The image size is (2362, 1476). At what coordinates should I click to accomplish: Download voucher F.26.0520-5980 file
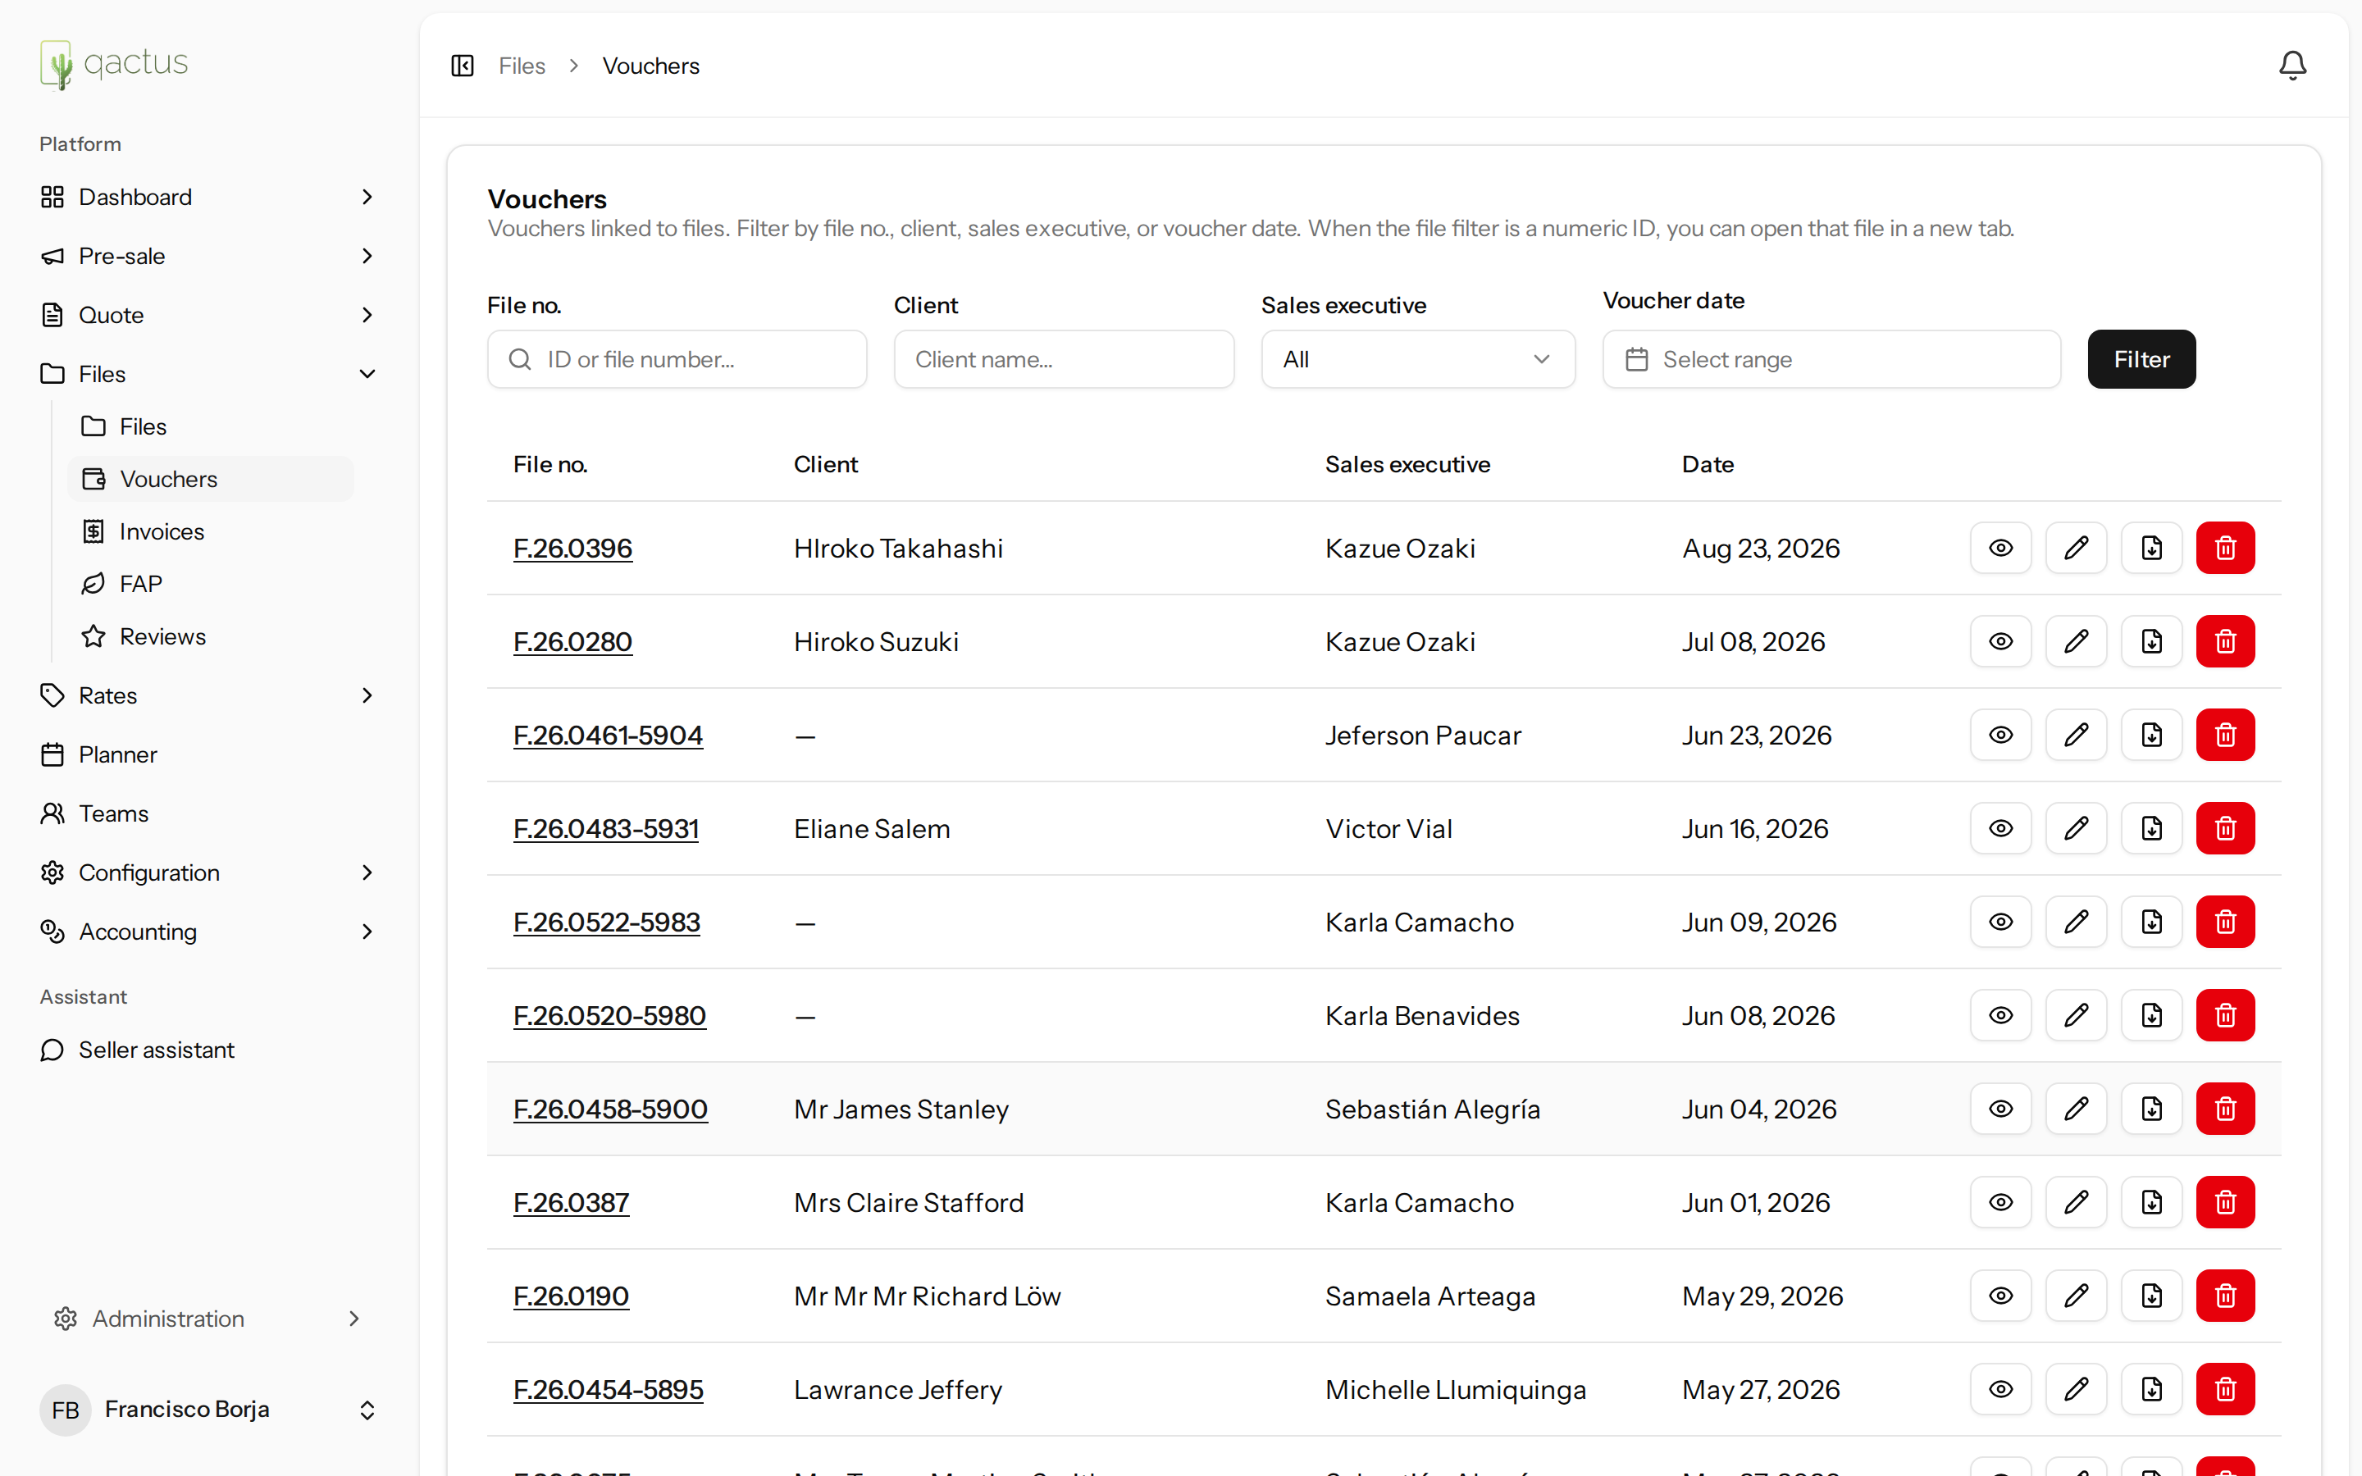pyautogui.click(x=2151, y=1015)
